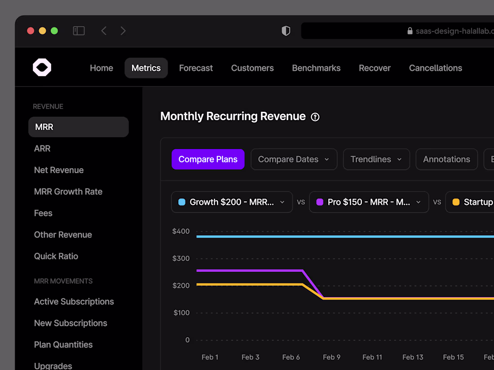494x370 pixels.
Task: Click the back navigation arrow
Action: coord(104,30)
